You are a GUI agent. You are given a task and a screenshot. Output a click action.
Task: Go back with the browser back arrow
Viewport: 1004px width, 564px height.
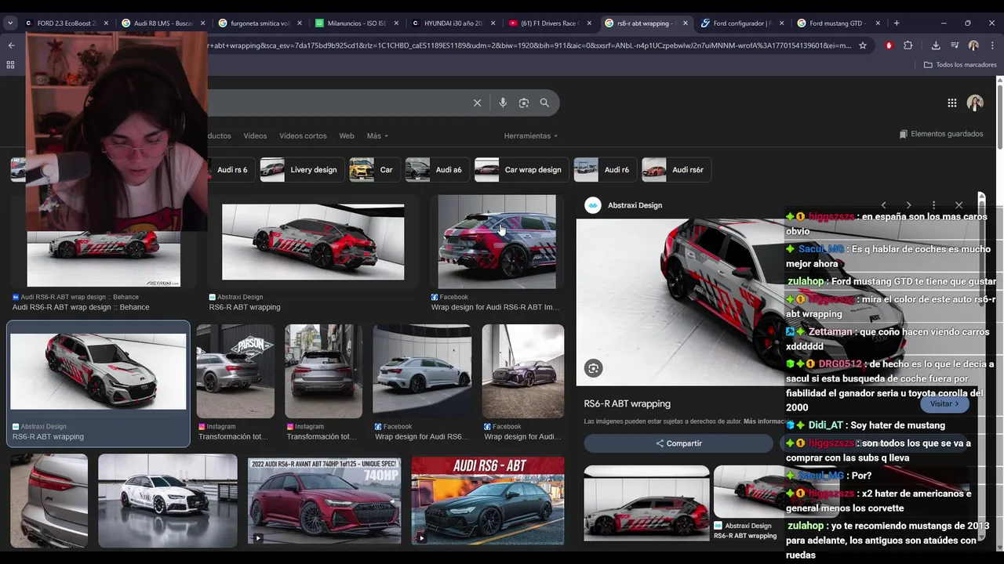coord(11,45)
